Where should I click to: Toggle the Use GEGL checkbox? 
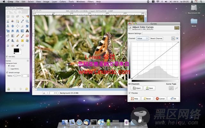point(7,57)
